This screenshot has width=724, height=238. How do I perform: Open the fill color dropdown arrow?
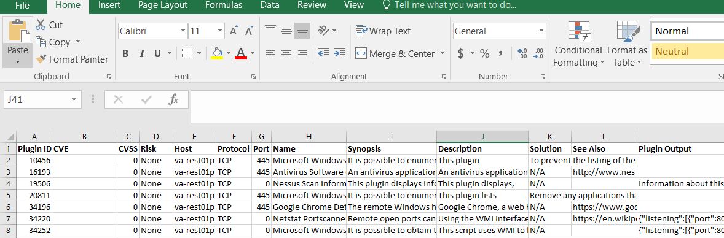(229, 53)
